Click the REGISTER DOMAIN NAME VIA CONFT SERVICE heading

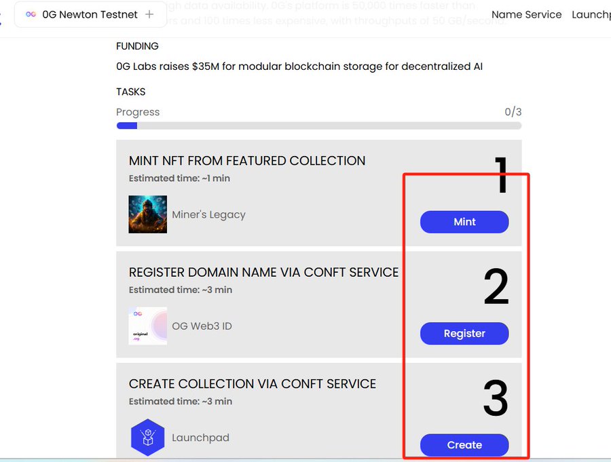coord(264,272)
